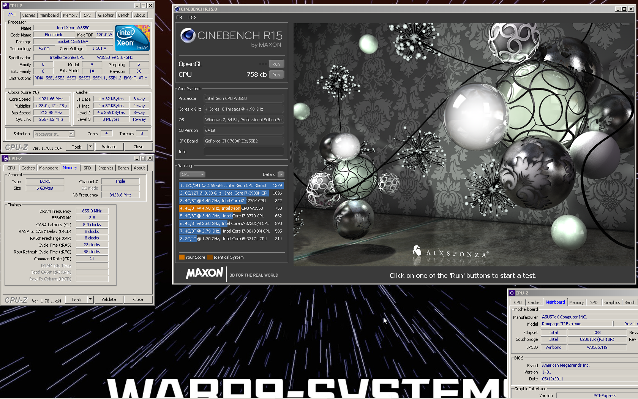Click Tools button in top CPU-Z window
The width and height of the screenshot is (638, 399).
(x=77, y=147)
